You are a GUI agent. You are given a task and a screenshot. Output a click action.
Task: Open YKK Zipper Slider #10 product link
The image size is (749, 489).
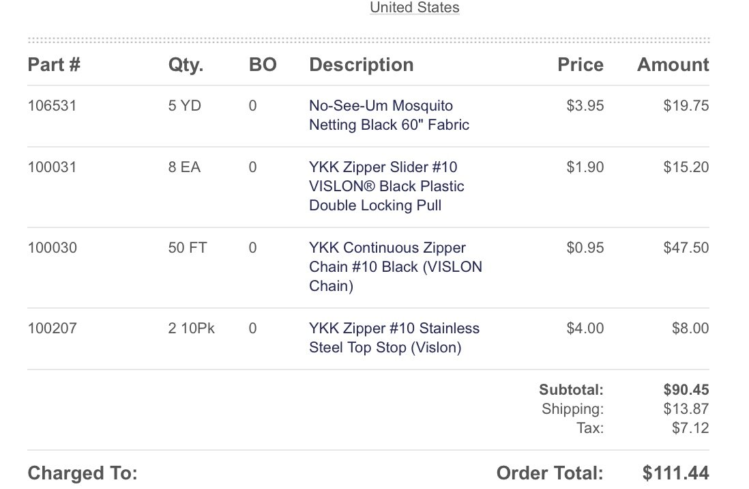387,186
